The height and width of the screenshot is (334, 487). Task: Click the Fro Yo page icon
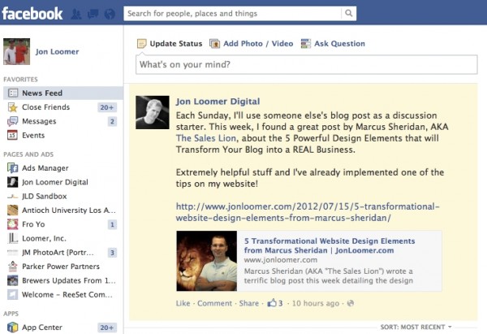click(x=13, y=224)
